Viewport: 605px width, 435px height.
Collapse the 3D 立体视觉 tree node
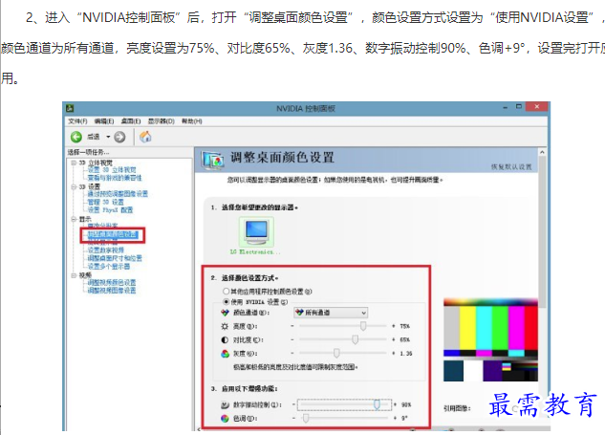click(74, 163)
